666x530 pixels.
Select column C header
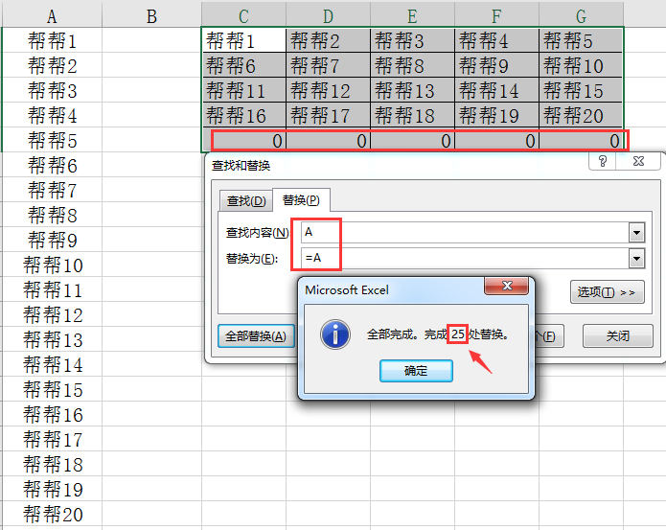click(x=243, y=16)
